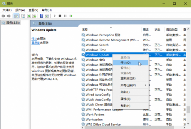Click gear icon of Windows Perception 服务

click(83, 35)
